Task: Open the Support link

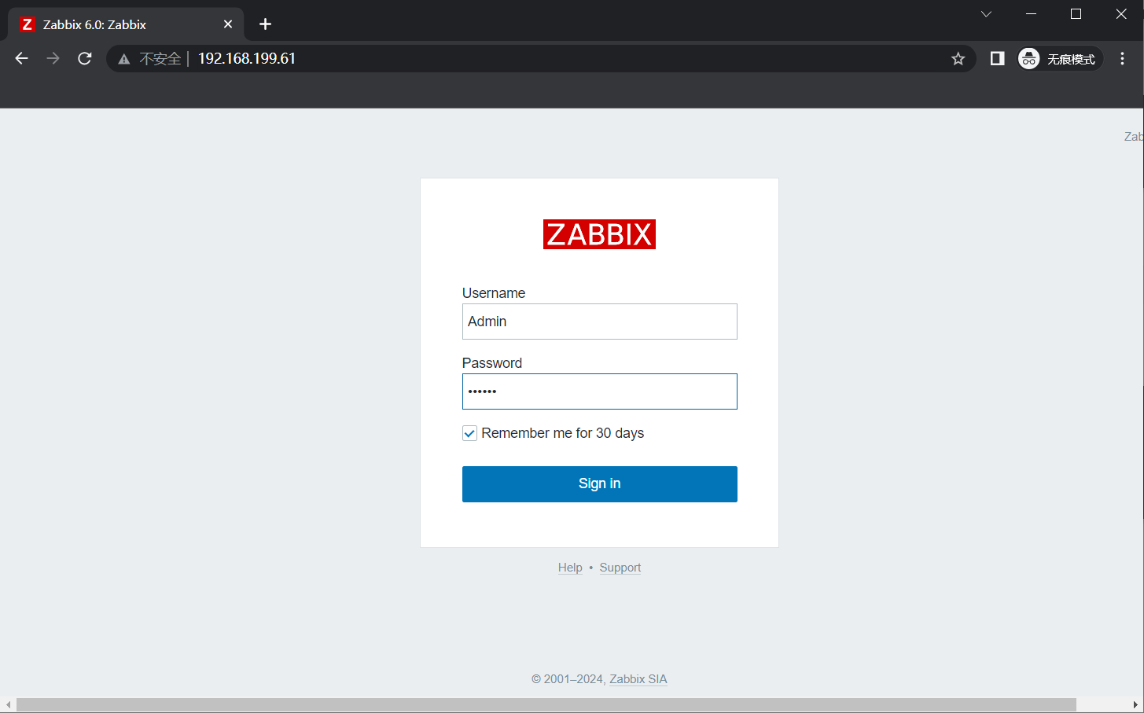Action: [x=620, y=567]
